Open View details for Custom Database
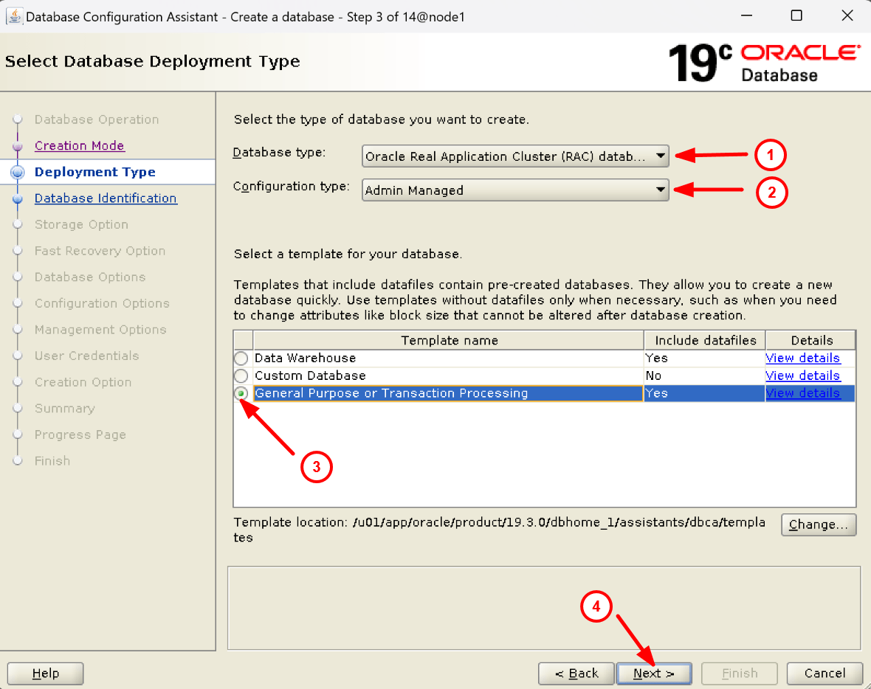 [x=802, y=375]
